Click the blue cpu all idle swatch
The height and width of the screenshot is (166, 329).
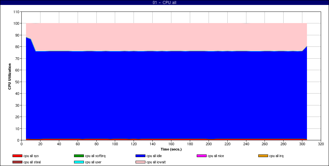pyautogui.click(x=140, y=156)
